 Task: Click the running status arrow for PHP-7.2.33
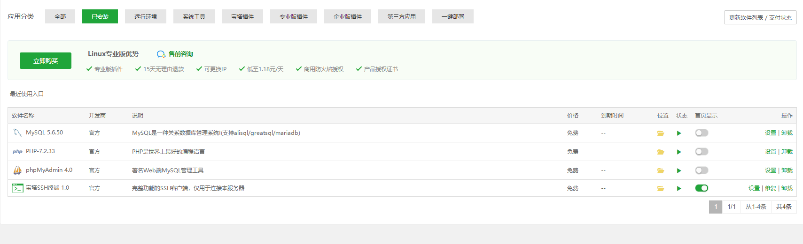click(x=679, y=152)
